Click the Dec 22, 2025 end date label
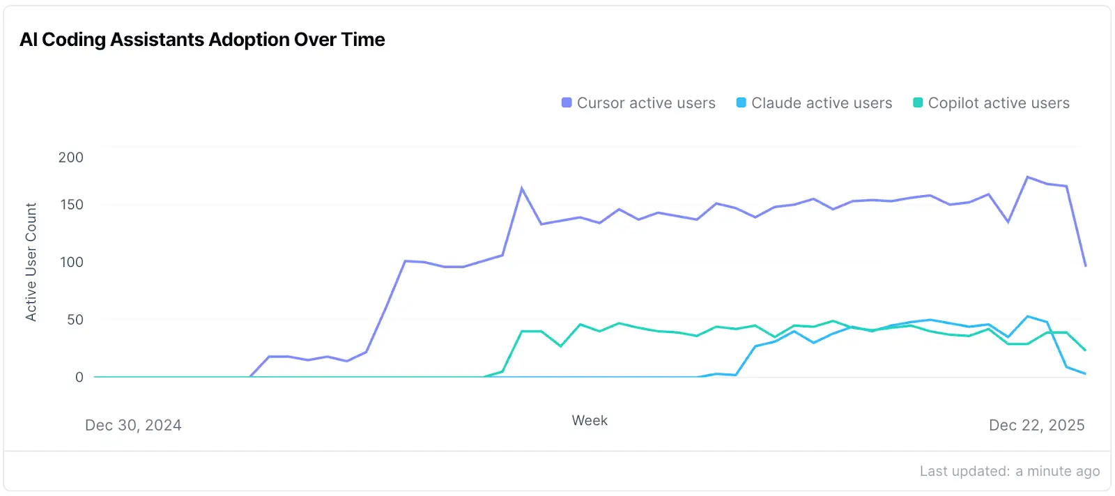 [1036, 425]
